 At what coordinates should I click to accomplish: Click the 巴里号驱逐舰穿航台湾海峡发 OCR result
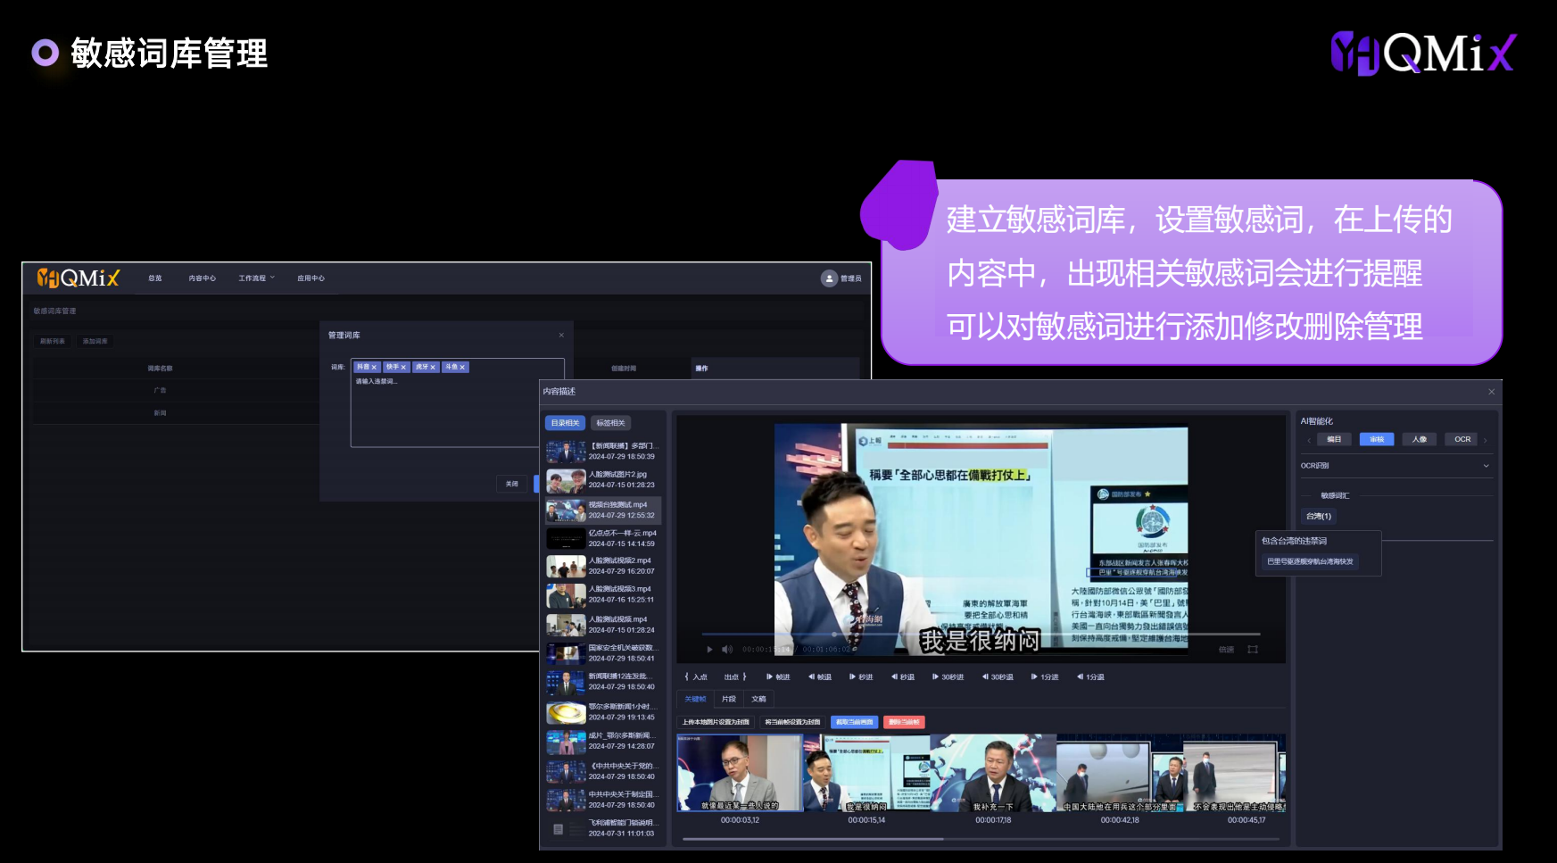[x=1310, y=562]
